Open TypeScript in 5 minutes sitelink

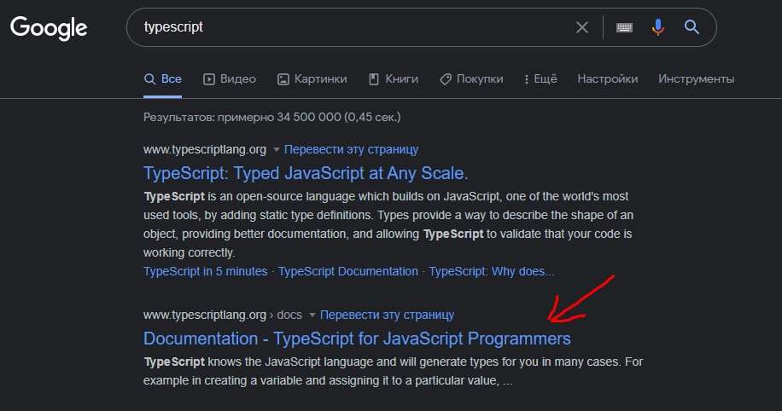pyautogui.click(x=206, y=271)
